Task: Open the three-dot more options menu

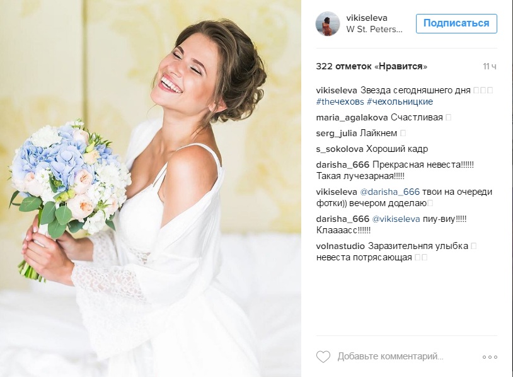Action: pyautogui.click(x=490, y=357)
